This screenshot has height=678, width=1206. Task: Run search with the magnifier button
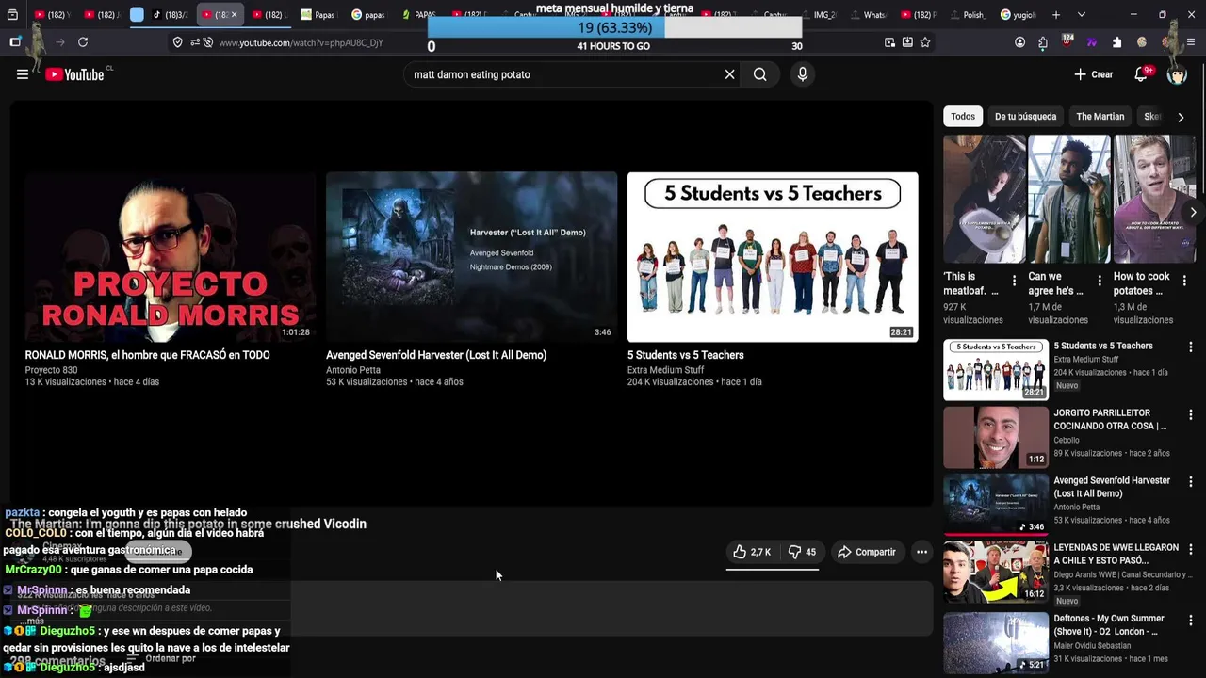pos(759,74)
